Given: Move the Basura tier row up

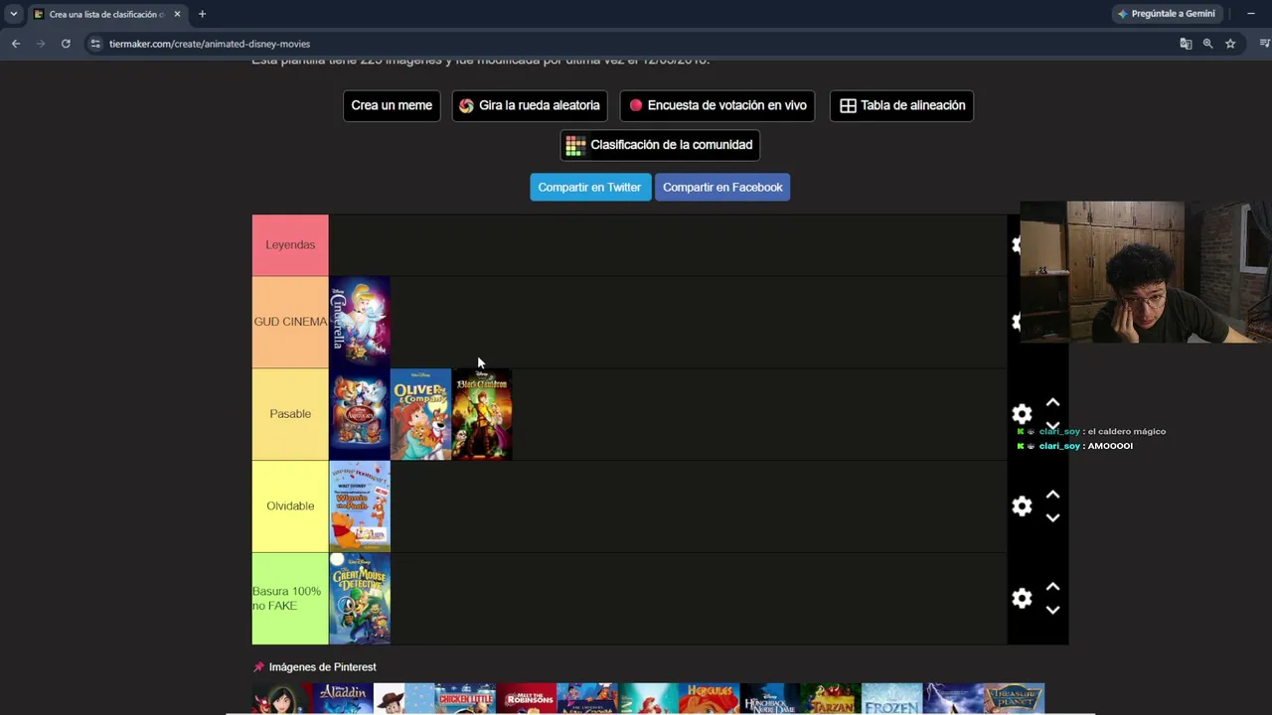Looking at the screenshot, I should (x=1052, y=587).
